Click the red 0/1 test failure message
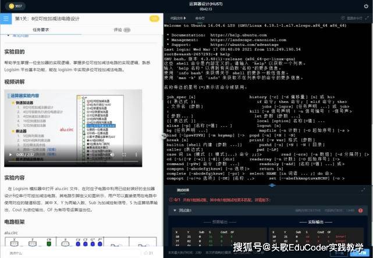This screenshot has width=373, height=258. [x=219, y=200]
